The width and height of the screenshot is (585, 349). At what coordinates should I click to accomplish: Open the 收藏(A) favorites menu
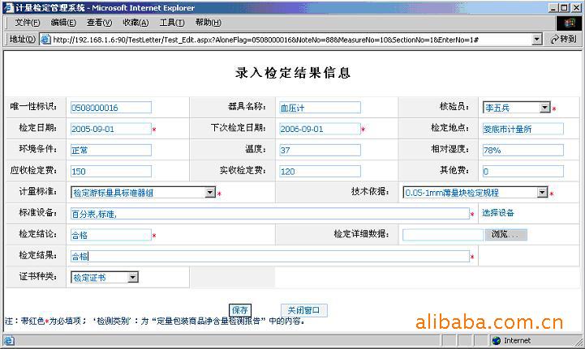(135, 23)
